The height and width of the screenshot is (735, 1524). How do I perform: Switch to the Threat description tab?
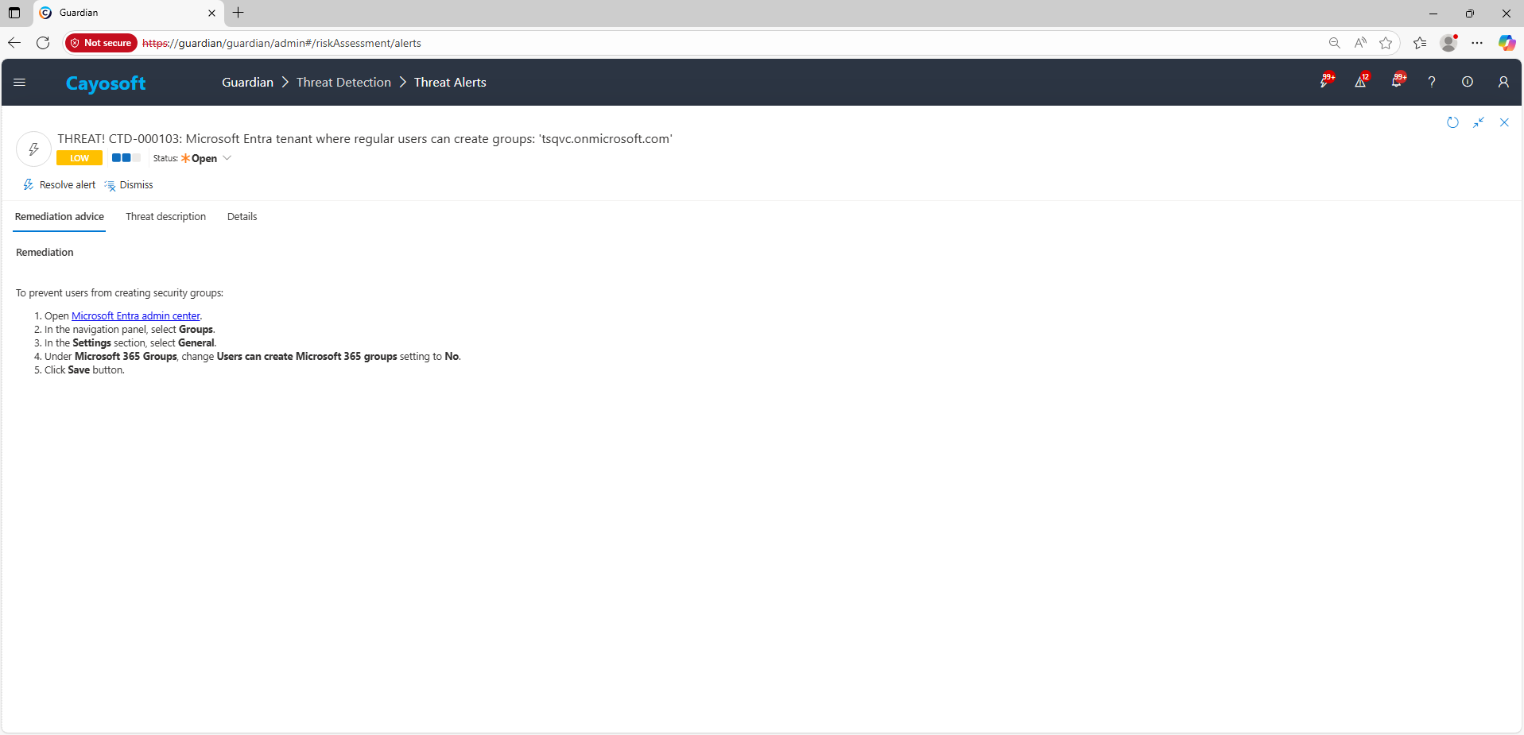click(x=165, y=217)
